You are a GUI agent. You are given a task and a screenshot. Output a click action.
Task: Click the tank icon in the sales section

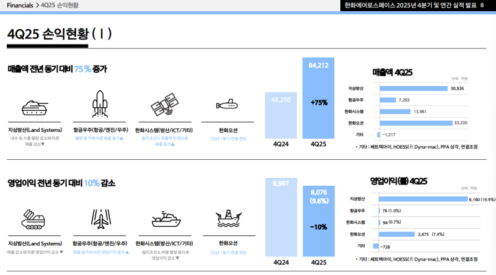35,105
